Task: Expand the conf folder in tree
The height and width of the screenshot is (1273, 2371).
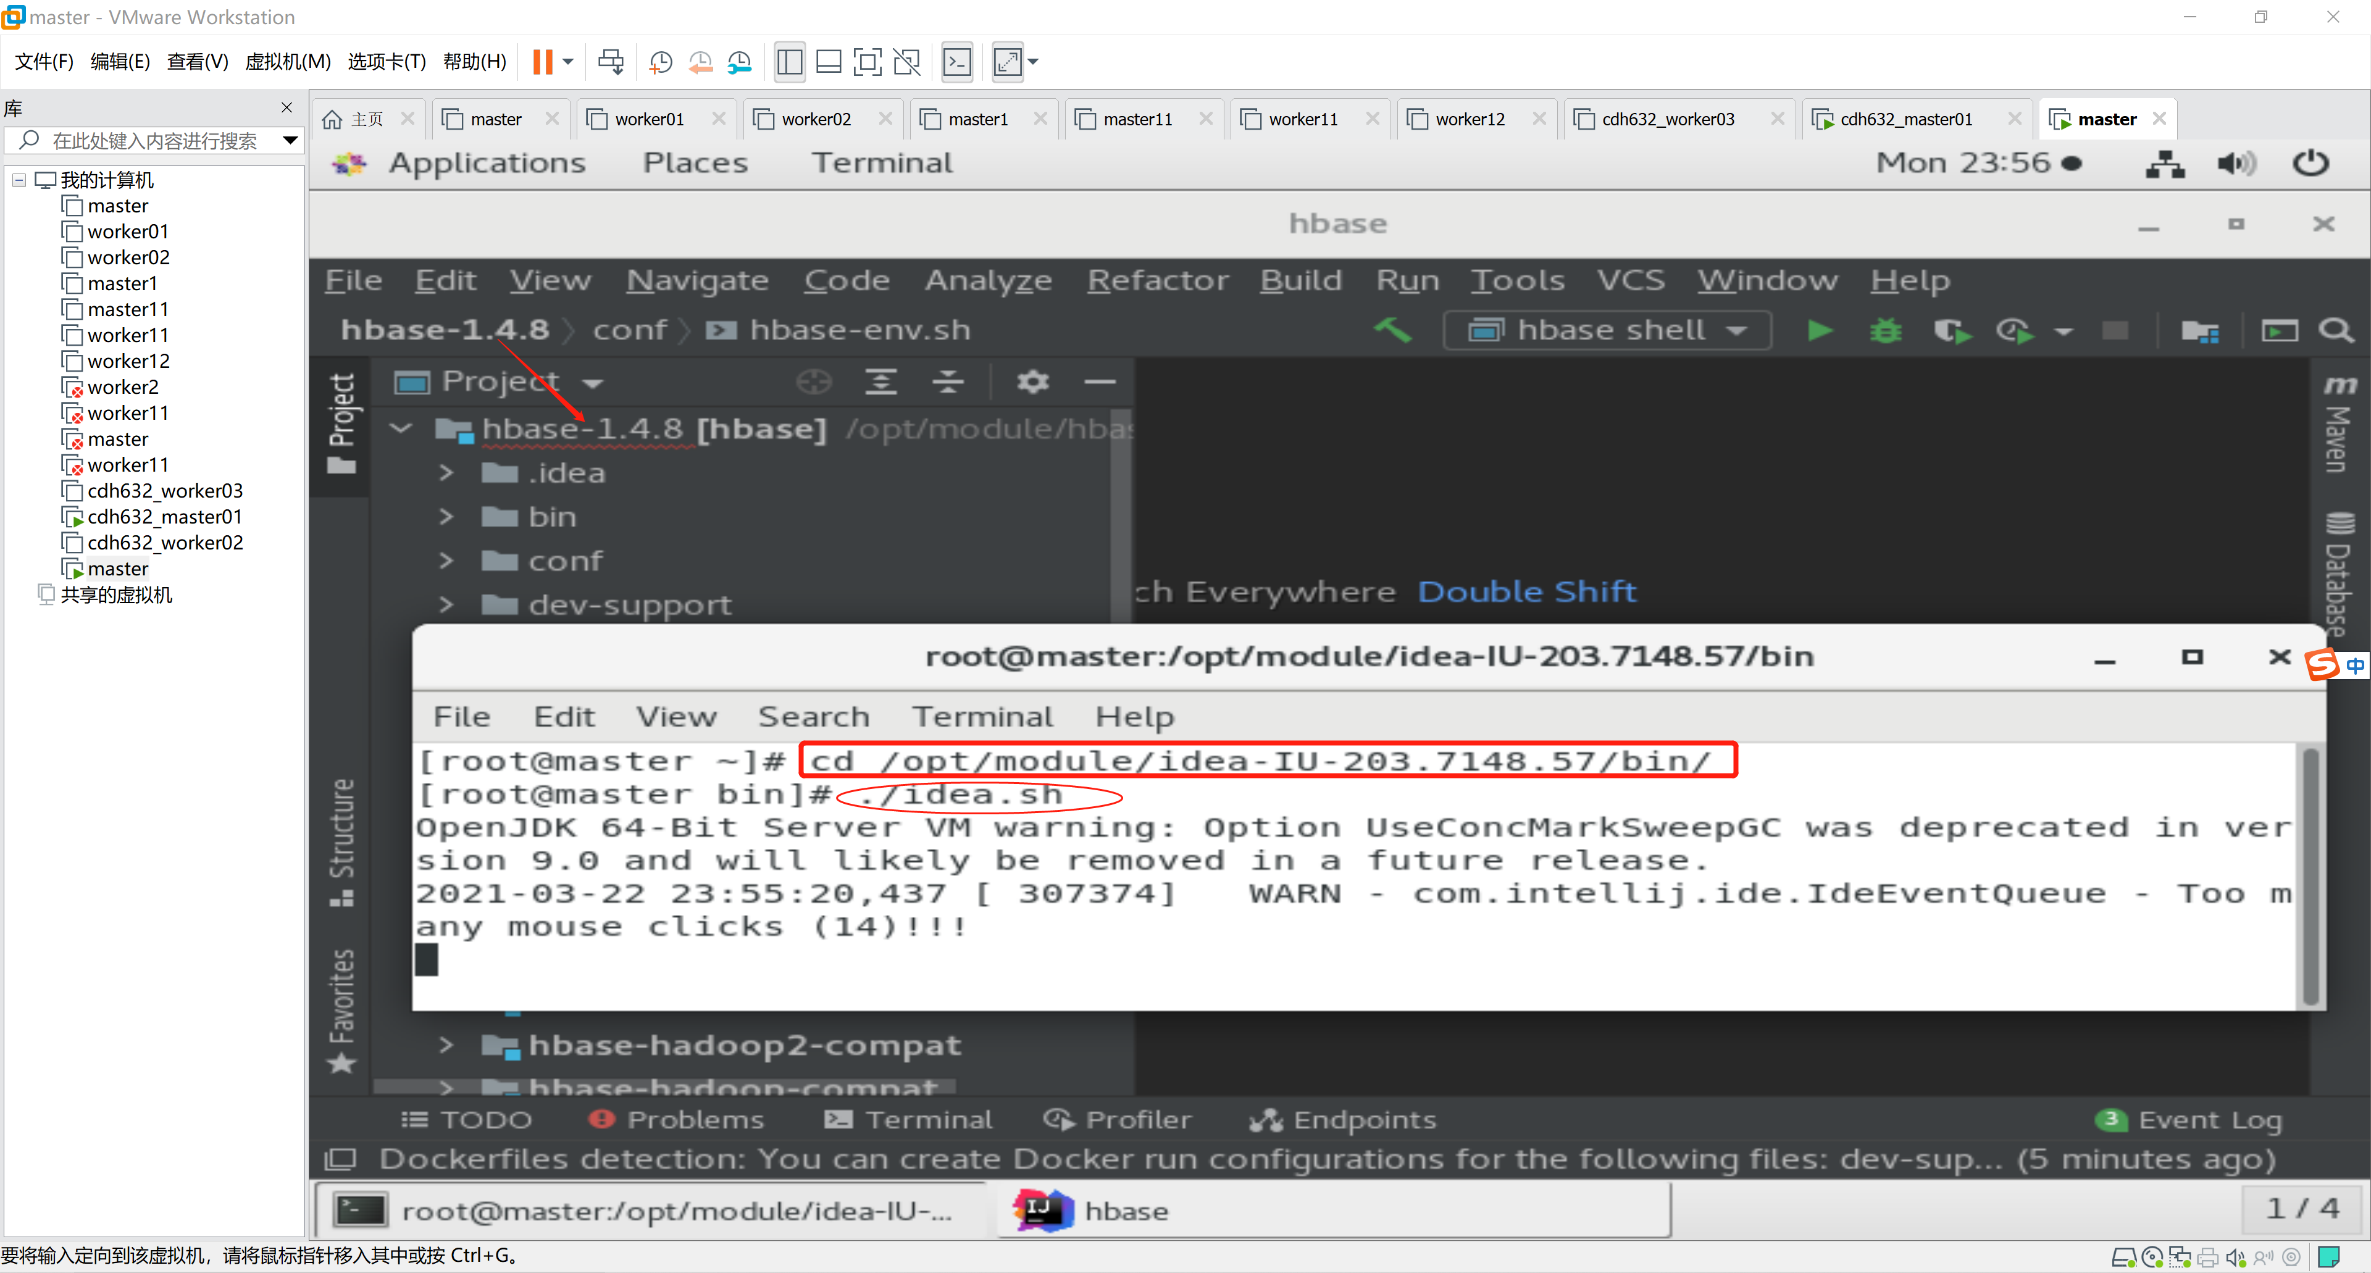Action: (x=446, y=561)
